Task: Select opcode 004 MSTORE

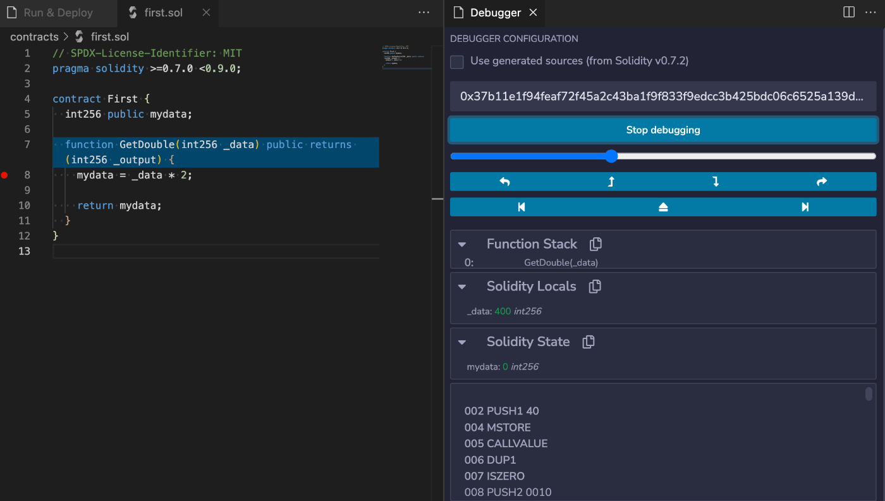Action: point(497,428)
